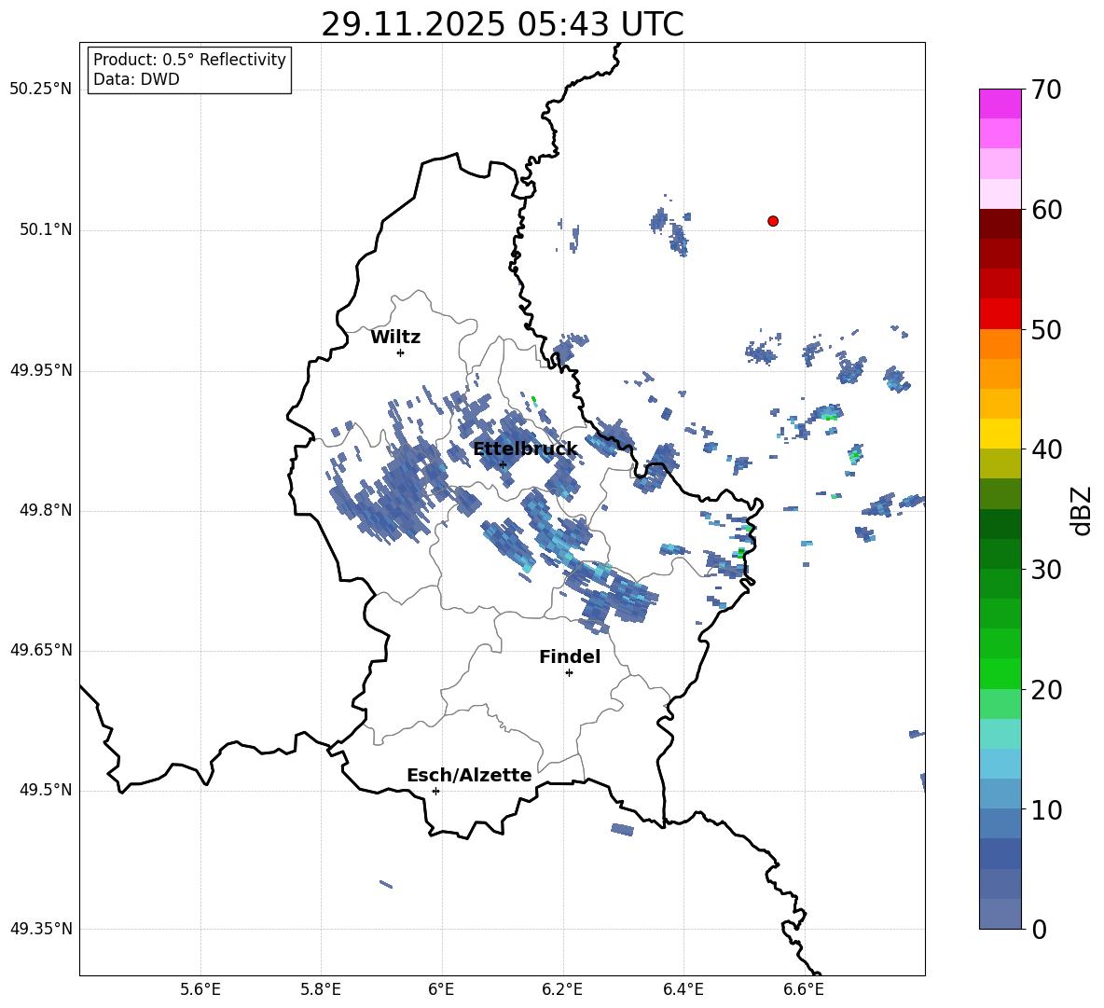Click the 70 tick on colorbar
The image size is (1104, 1008).
(1046, 90)
